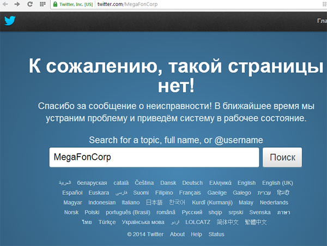The width and height of the screenshot is (327, 246).
Task: Switch to Türkçe language
Action: click(x=107, y=222)
